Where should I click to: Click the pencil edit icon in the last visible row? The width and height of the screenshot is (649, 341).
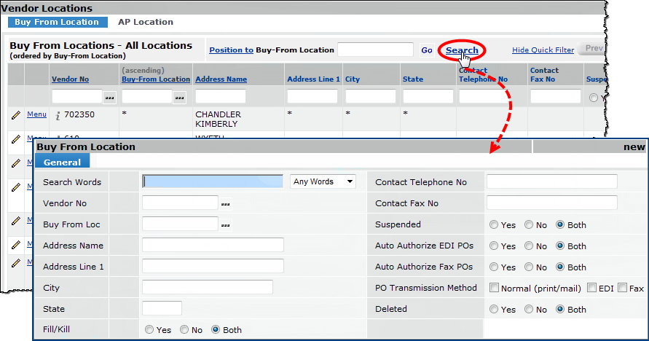coord(15,262)
